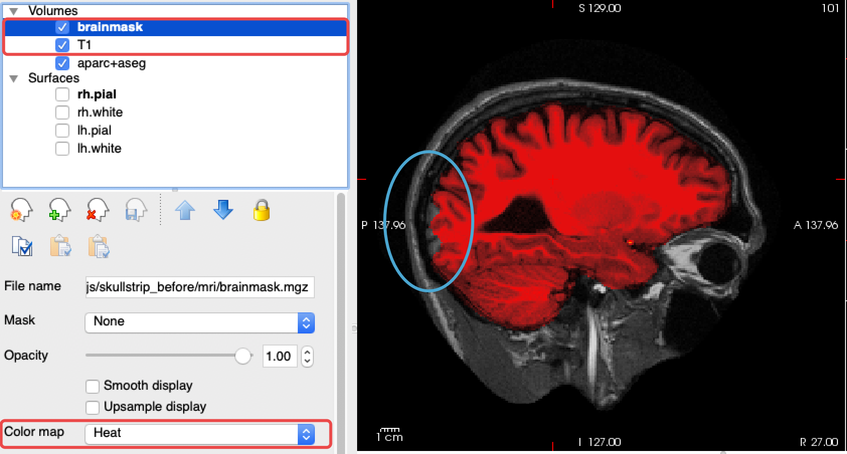
Task: Close the brainmask volume with the red X icon
Action: point(97,211)
